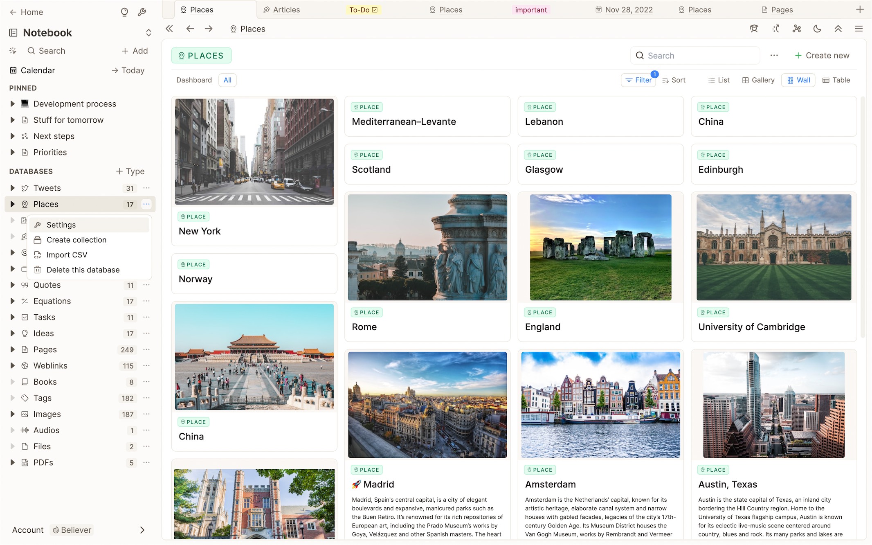Select Delete this database option
This screenshot has height=545, width=872.
click(x=83, y=269)
